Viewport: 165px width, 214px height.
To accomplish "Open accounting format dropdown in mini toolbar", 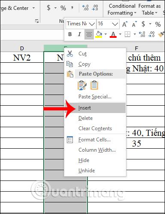I will coord(150,24).
